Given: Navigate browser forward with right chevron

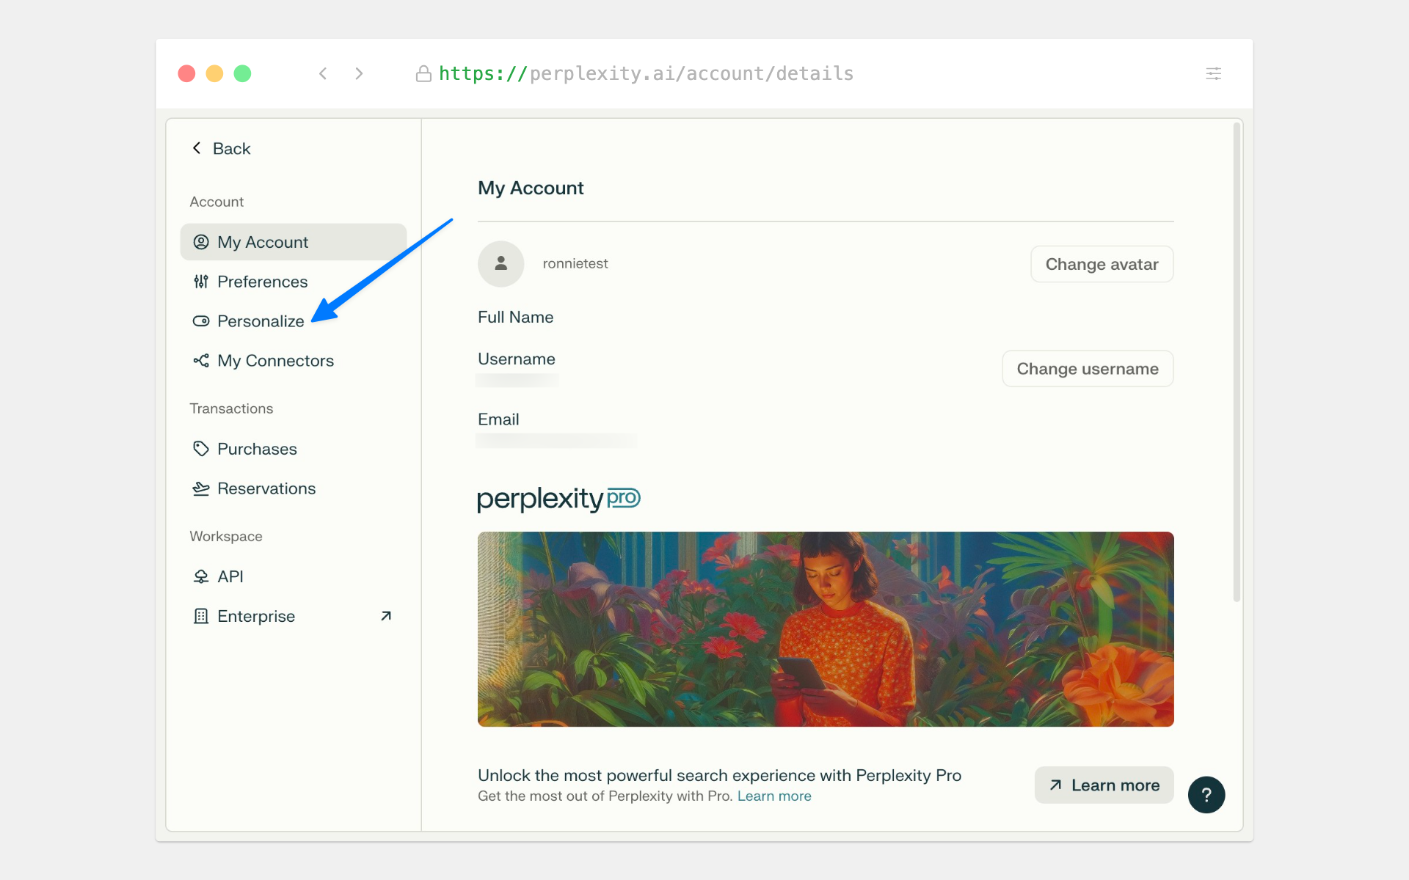Looking at the screenshot, I should (x=359, y=73).
